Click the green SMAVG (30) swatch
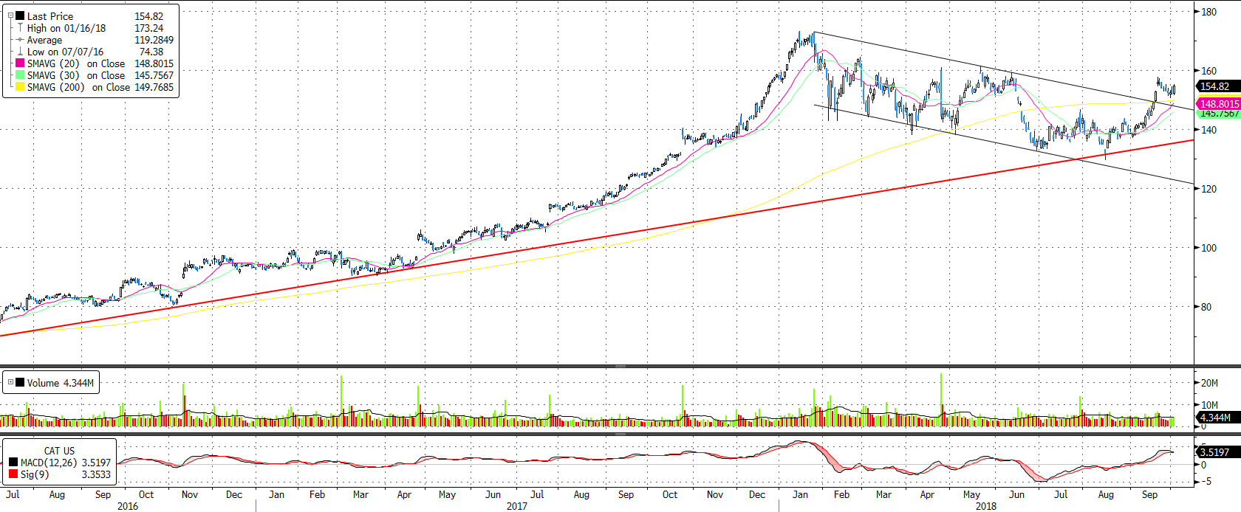This screenshot has height=512, width=1241. tap(20, 75)
